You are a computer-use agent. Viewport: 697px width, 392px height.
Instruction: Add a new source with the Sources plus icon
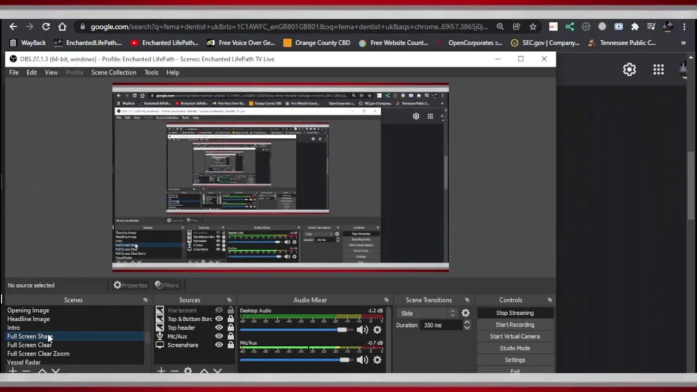pyautogui.click(x=161, y=371)
